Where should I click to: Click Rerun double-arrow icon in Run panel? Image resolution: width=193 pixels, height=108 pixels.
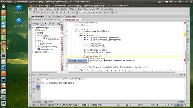tap(33, 79)
